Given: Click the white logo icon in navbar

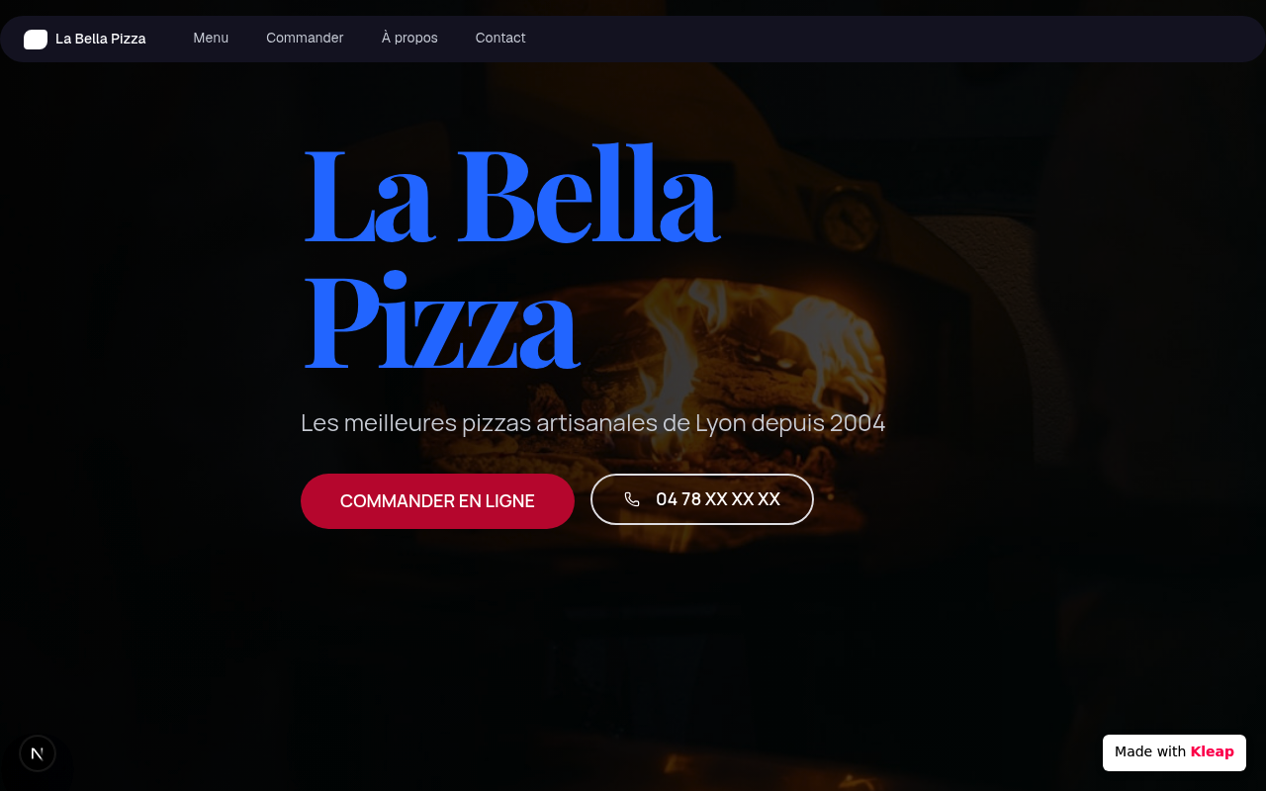Looking at the screenshot, I should tap(36, 39).
